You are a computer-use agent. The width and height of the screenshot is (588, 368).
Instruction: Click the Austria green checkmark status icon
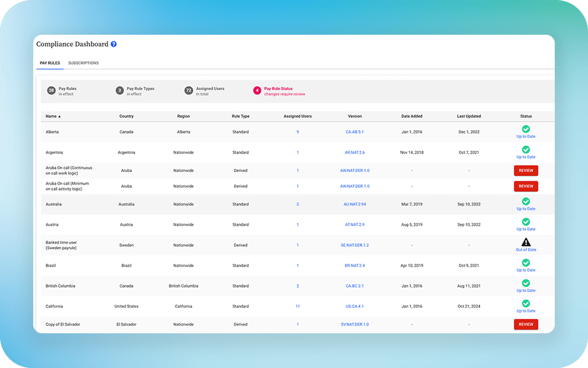pyautogui.click(x=526, y=222)
